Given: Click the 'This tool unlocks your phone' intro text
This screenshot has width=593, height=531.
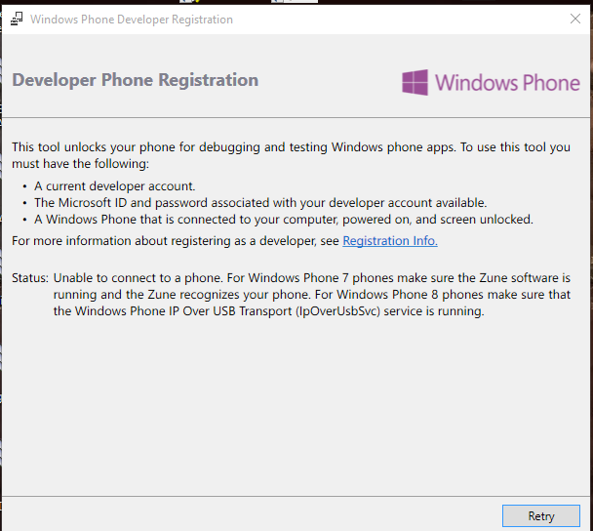Looking at the screenshot, I should pyautogui.click(x=291, y=155).
